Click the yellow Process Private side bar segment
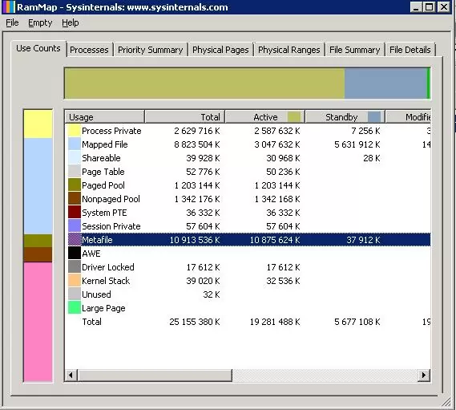This screenshot has height=410, width=456. (x=38, y=124)
